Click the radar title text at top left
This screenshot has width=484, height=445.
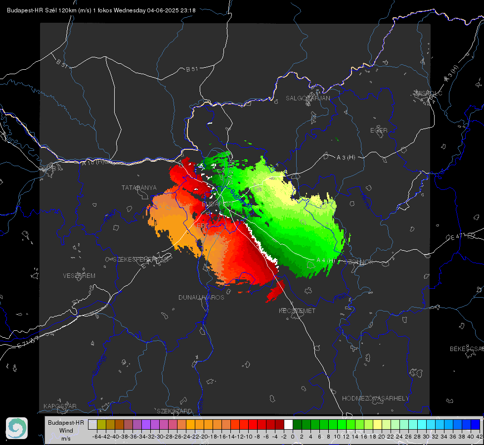tap(101, 10)
